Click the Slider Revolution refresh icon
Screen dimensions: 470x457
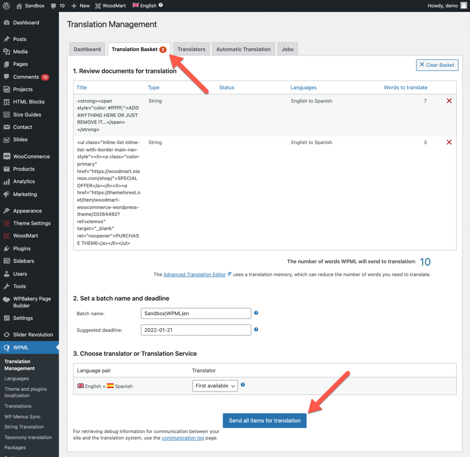(6, 334)
